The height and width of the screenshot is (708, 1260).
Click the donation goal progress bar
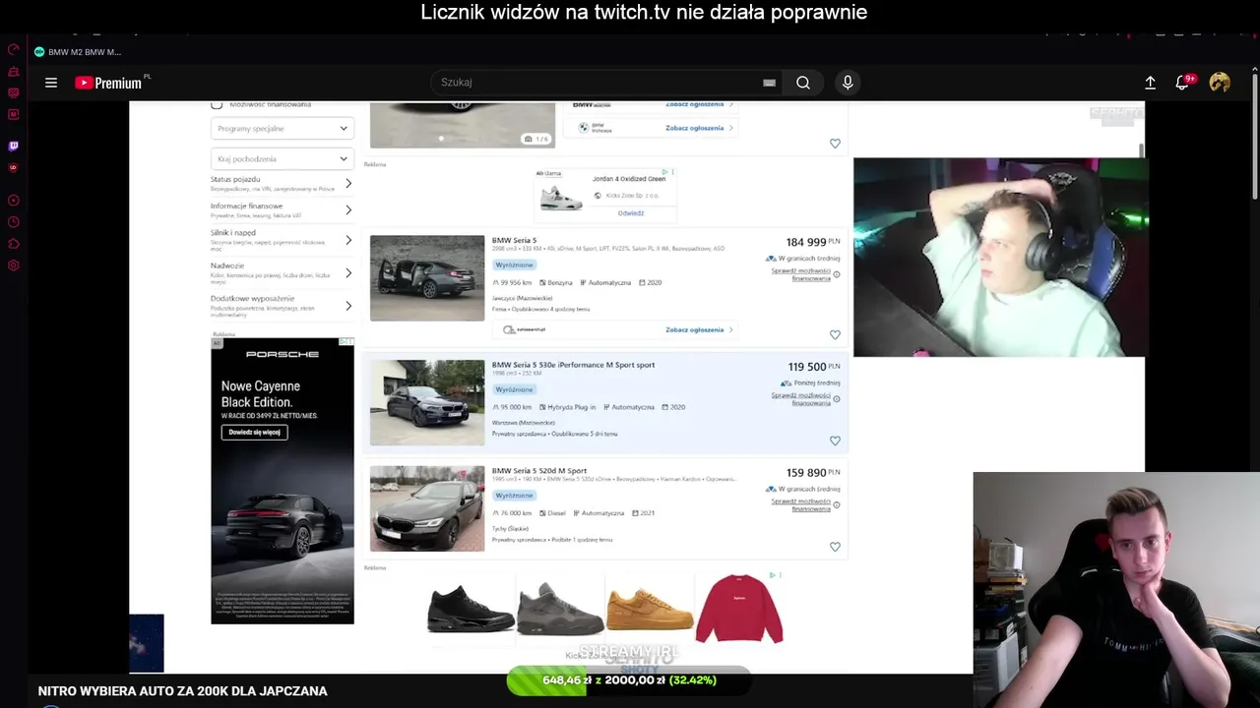click(629, 680)
